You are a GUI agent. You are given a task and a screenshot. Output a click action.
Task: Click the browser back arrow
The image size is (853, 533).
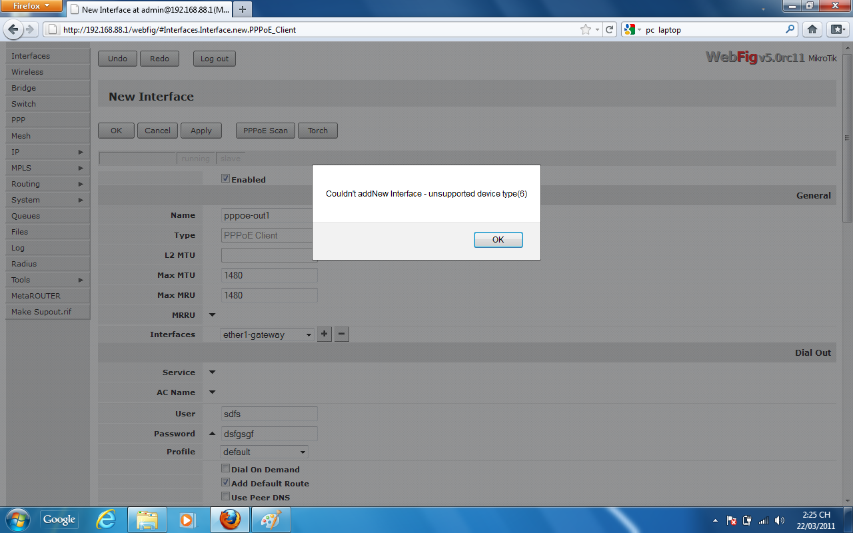pos(13,29)
